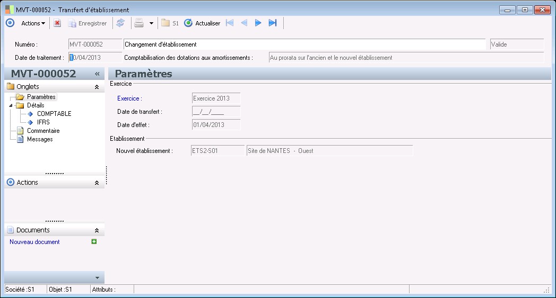The image size is (556, 298).
Task: Click the Nouveau document link
Action: [x=34, y=242]
